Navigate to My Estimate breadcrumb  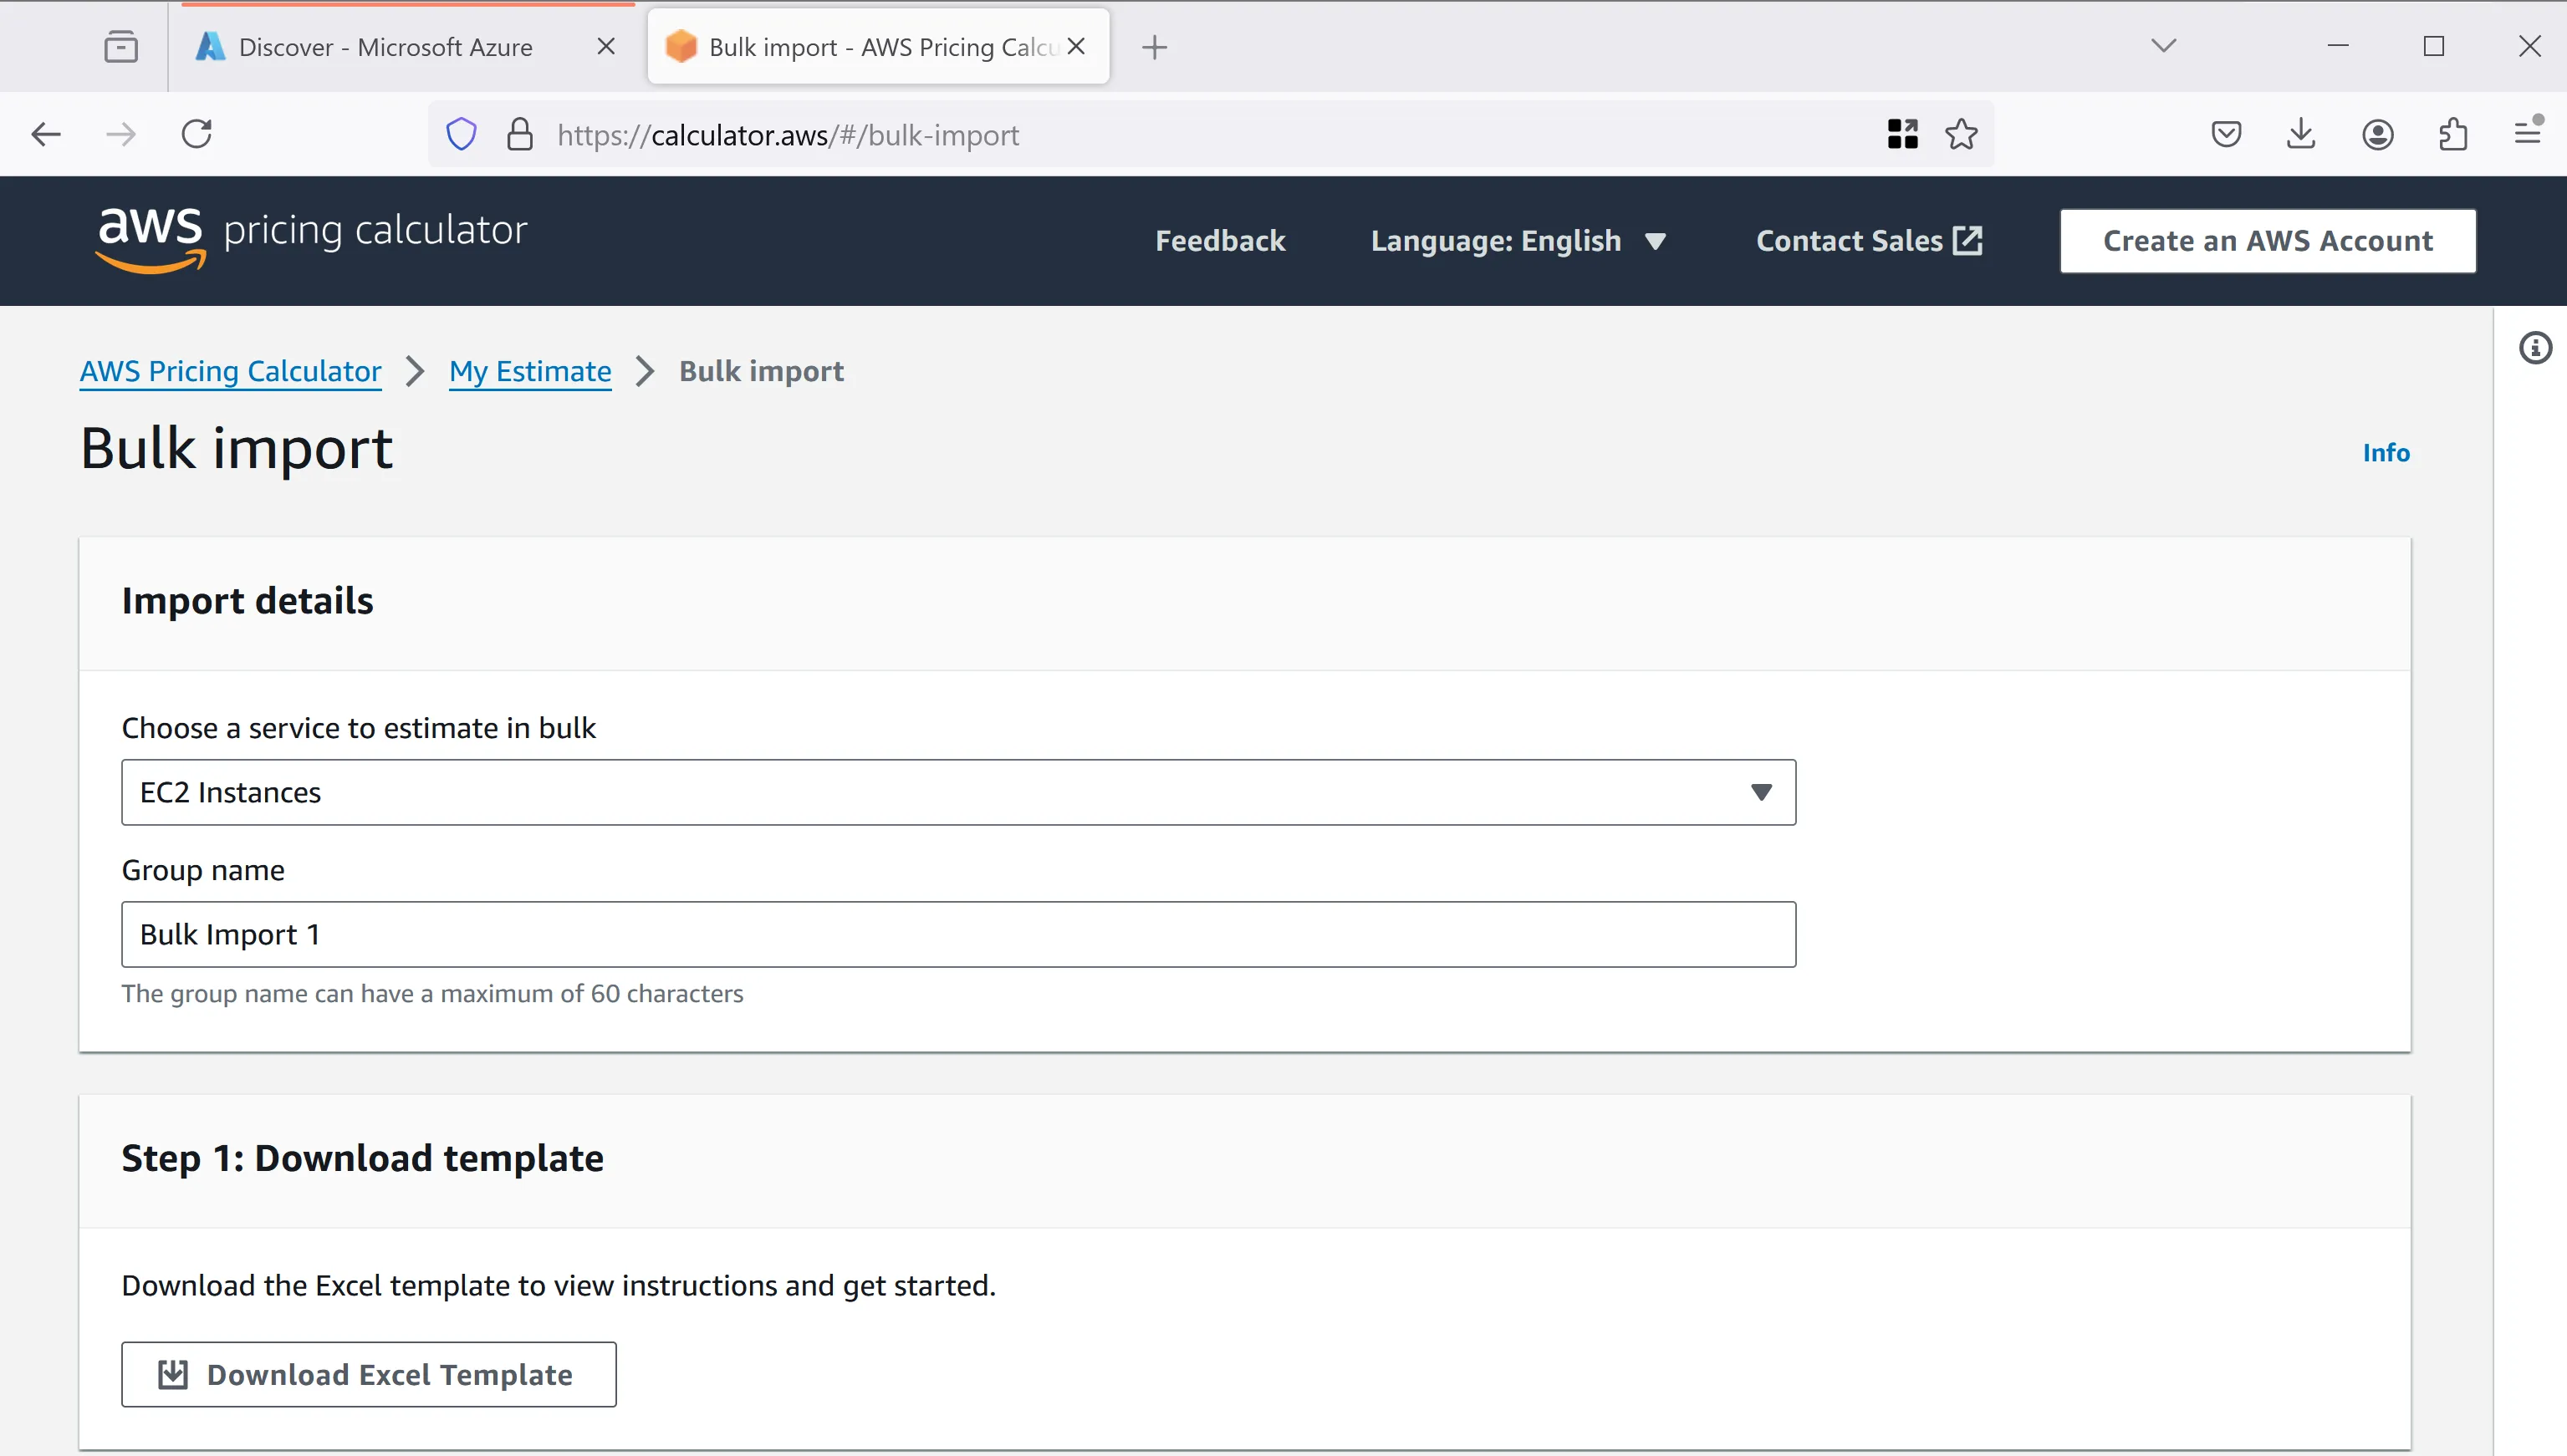pos(529,371)
